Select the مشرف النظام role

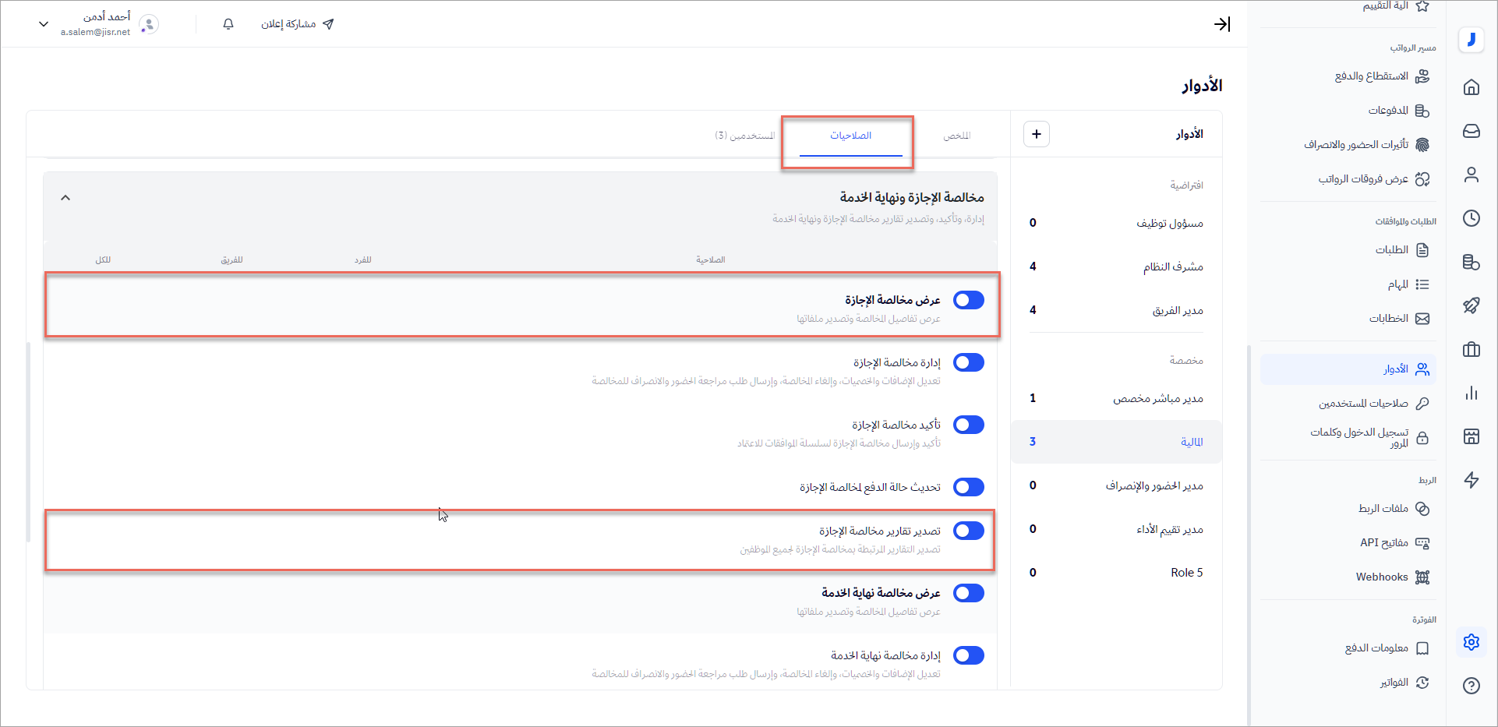click(x=1172, y=267)
